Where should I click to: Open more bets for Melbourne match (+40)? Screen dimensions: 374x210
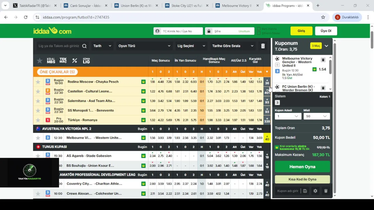point(267,138)
